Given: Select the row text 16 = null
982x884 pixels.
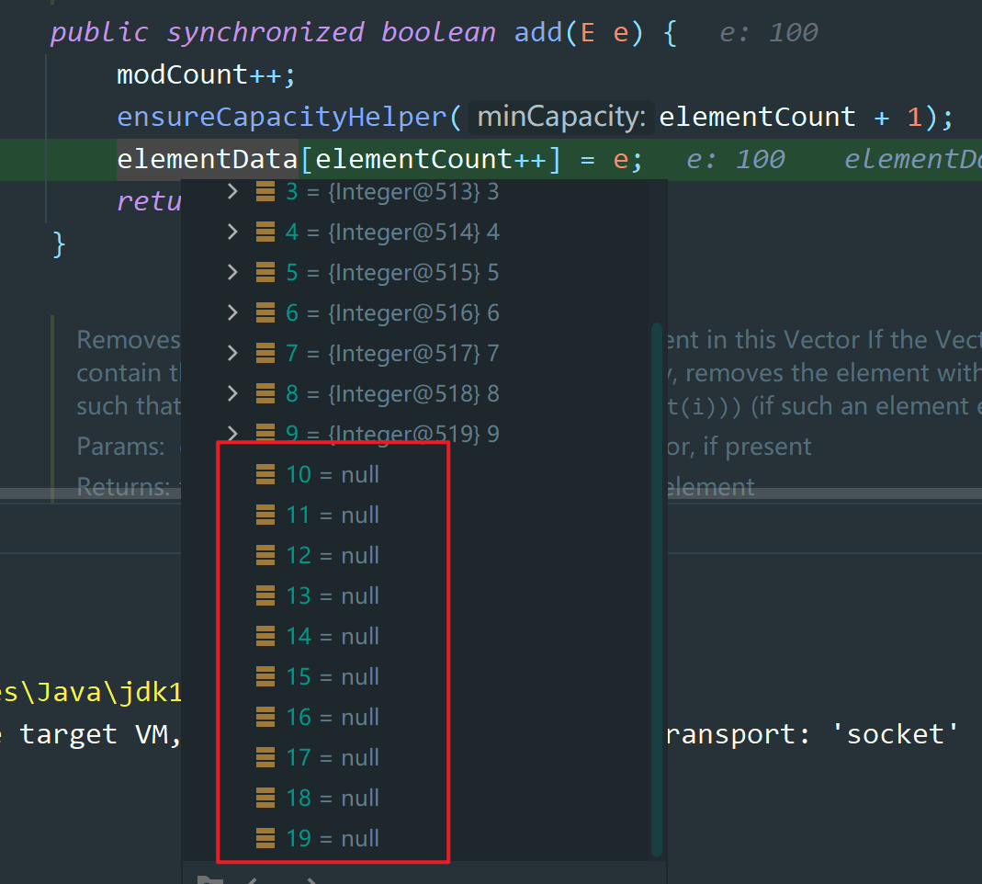Looking at the screenshot, I should [x=333, y=717].
